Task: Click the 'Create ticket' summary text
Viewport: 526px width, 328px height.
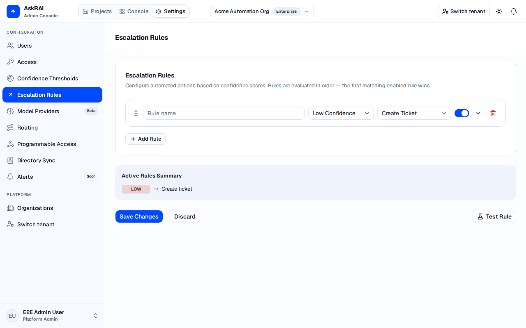Action: [177, 189]
